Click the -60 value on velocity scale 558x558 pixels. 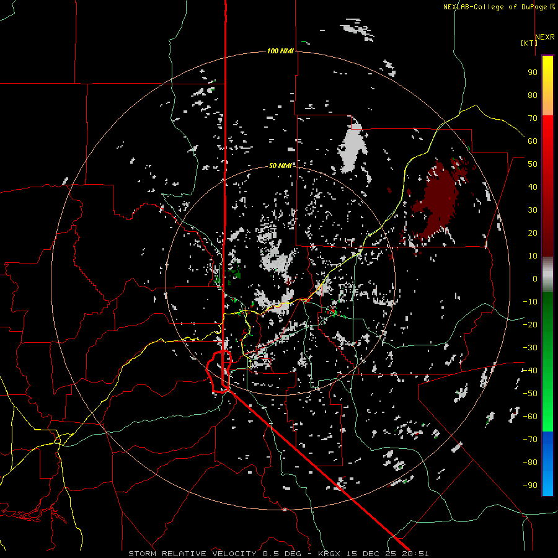[x=530, y=417]
